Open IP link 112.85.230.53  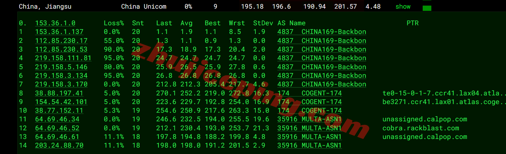(x=61, y=49)
